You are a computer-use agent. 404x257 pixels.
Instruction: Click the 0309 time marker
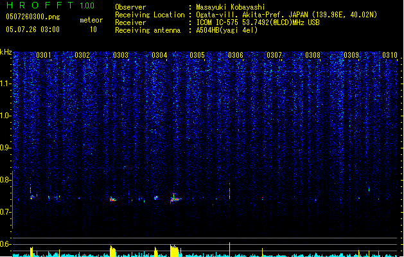[351, 55]
